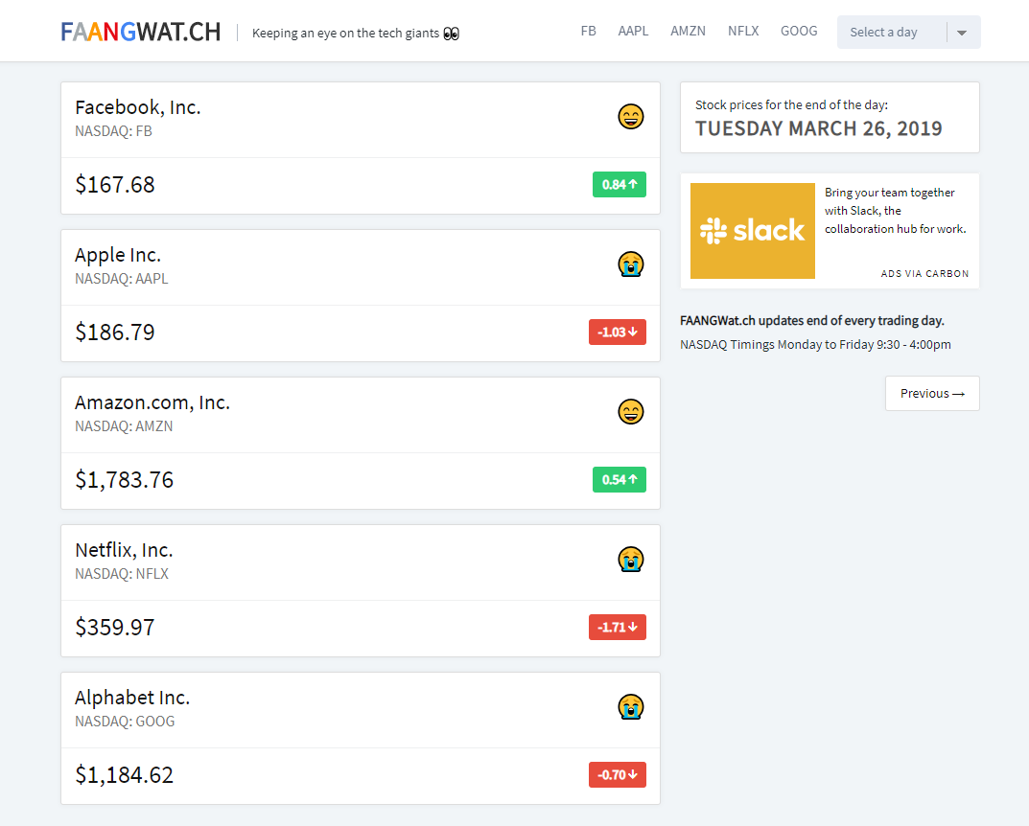The height and width of the screenshot is (826, 1029).
Task: Click 'Stock prices for the end of the day' label
Action: pos(791,104)
